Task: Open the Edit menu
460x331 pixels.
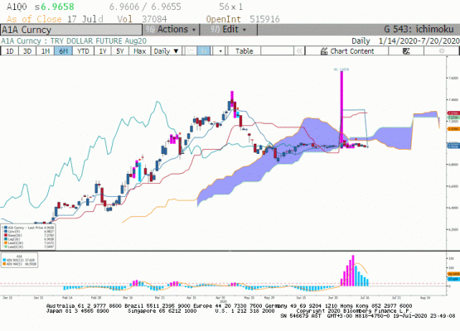Action: coord(229,29)
